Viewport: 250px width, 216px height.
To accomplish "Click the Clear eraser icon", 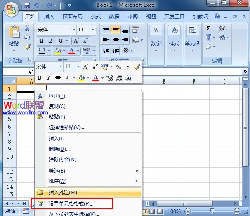I will tap(209, 47).
